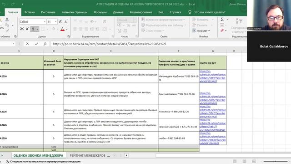This screenshot has height=164, width=291.
Task: Click the Copy icon in clipboard group
Action: pyautogui.click(x=7, y=25)
